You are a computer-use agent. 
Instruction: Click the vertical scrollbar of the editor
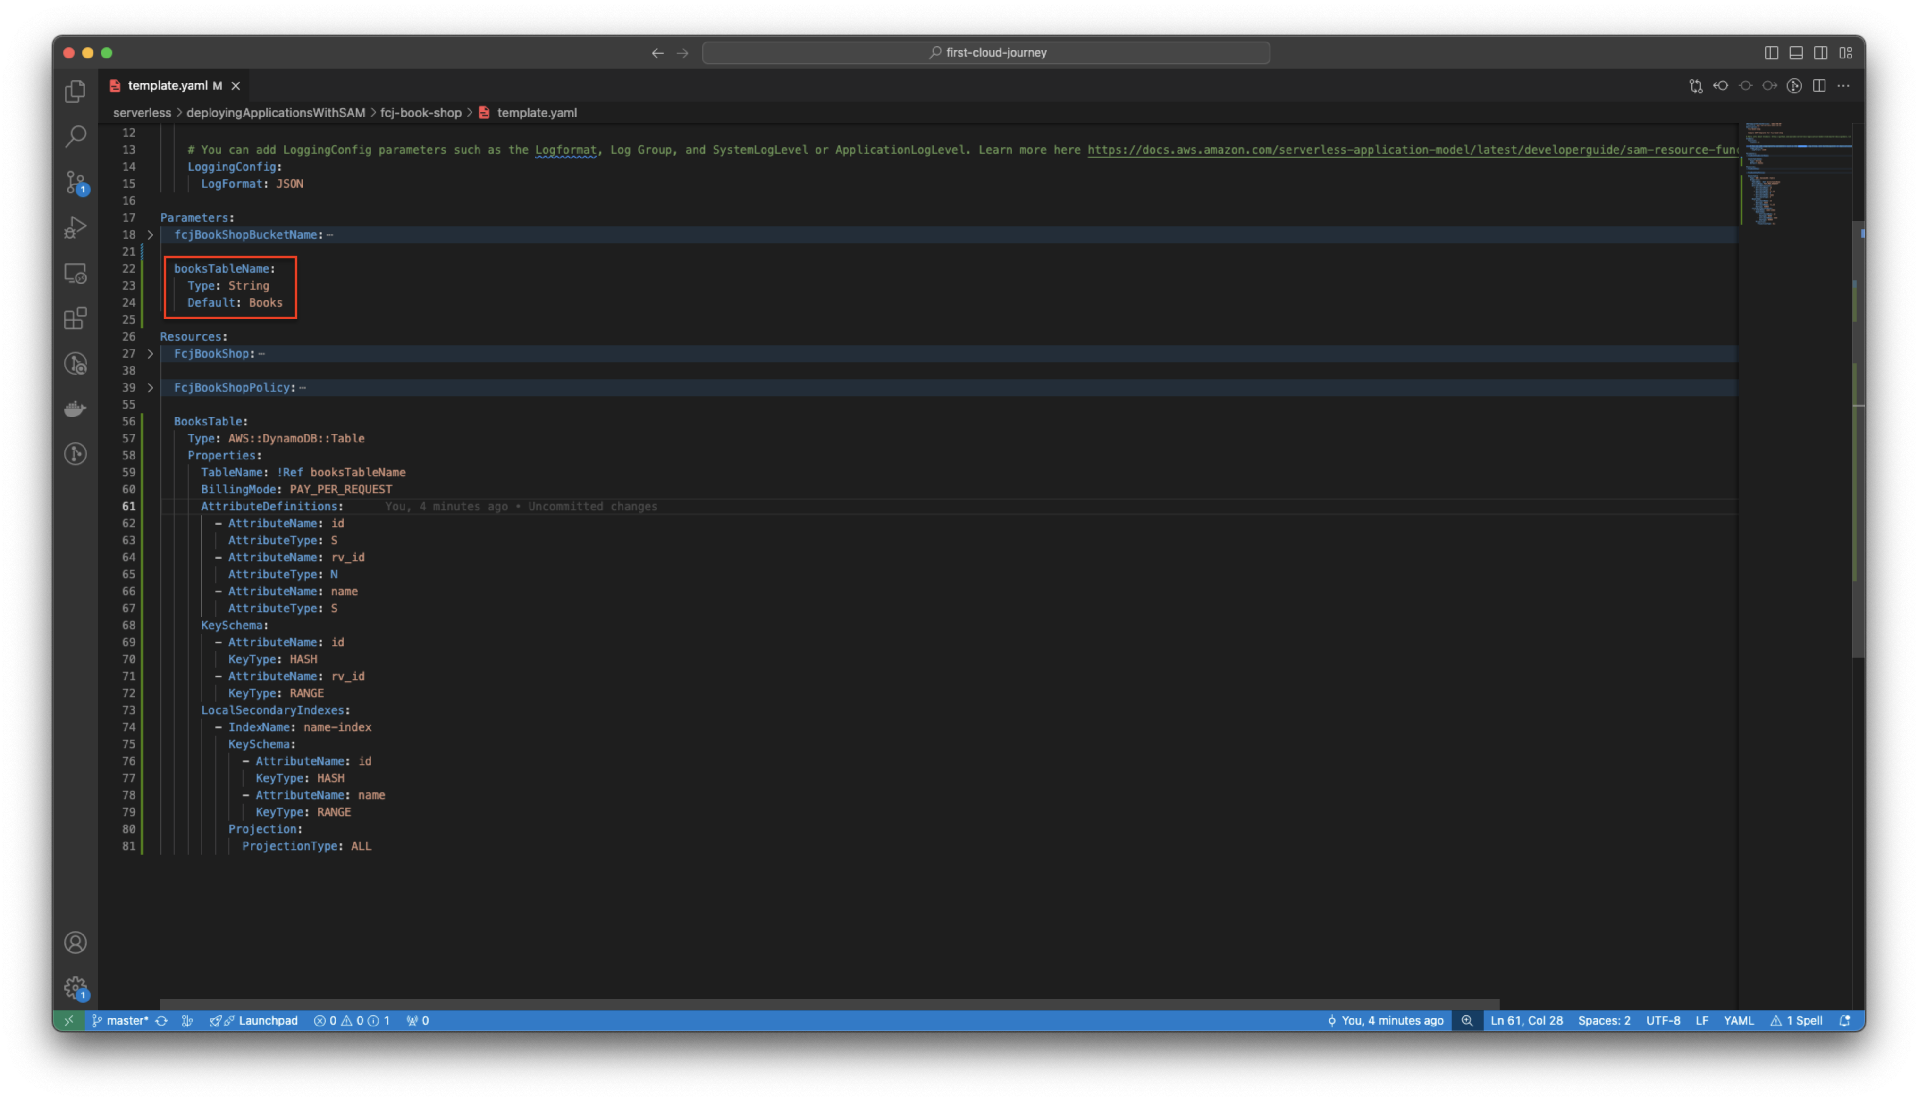1859,439
